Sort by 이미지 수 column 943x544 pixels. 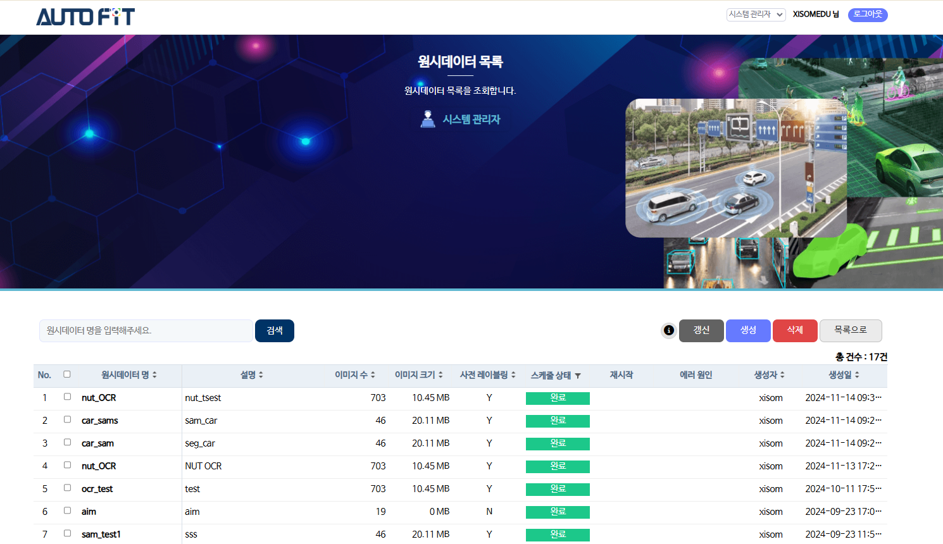pos(373,375)
